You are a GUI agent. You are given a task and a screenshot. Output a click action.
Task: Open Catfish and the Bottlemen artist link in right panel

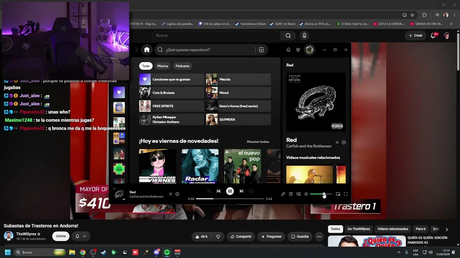pos(309,146)
